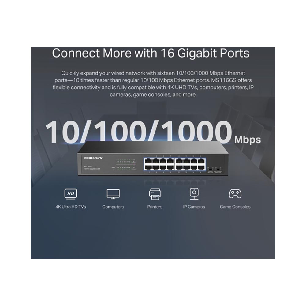Click the "Printers" label
306x306 pixels.
click(155, 207)
